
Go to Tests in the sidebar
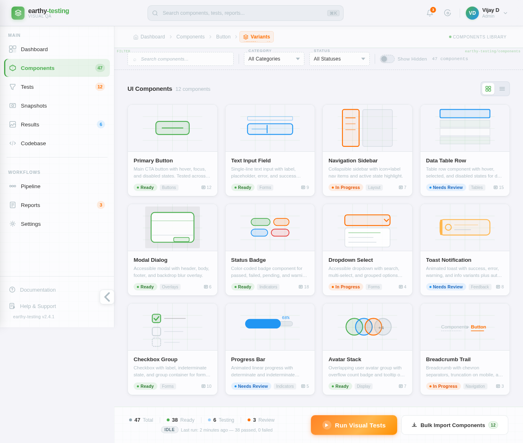57,87
